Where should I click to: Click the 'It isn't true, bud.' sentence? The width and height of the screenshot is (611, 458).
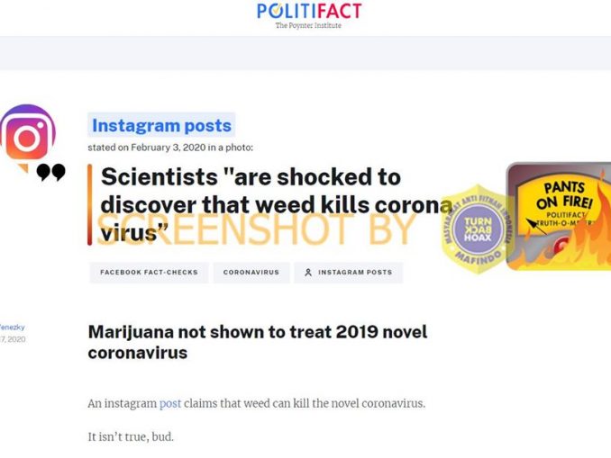point(131,437)
